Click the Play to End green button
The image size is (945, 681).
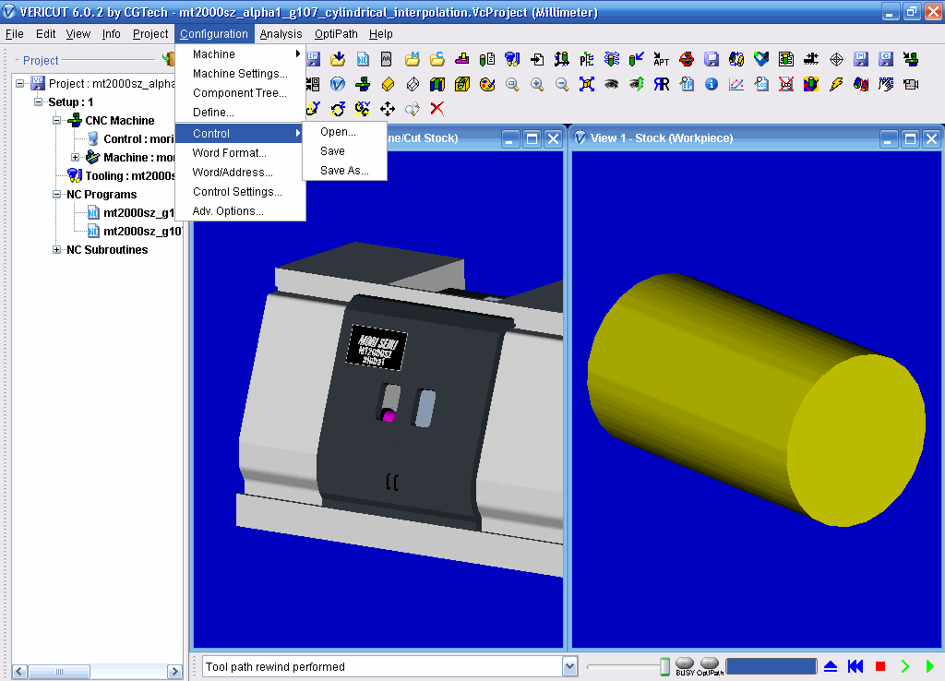click(930, 666)
